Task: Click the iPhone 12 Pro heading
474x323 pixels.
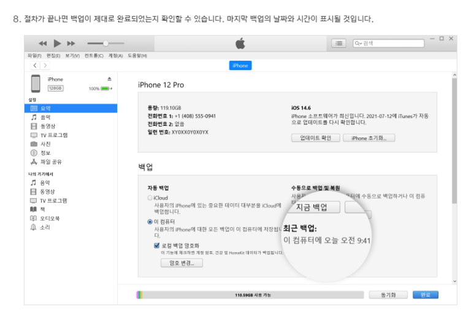Action: coord(161,85)
